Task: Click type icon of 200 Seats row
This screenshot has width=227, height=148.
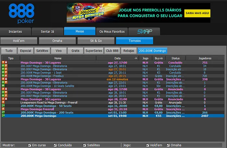Action: tap(3, 112)
